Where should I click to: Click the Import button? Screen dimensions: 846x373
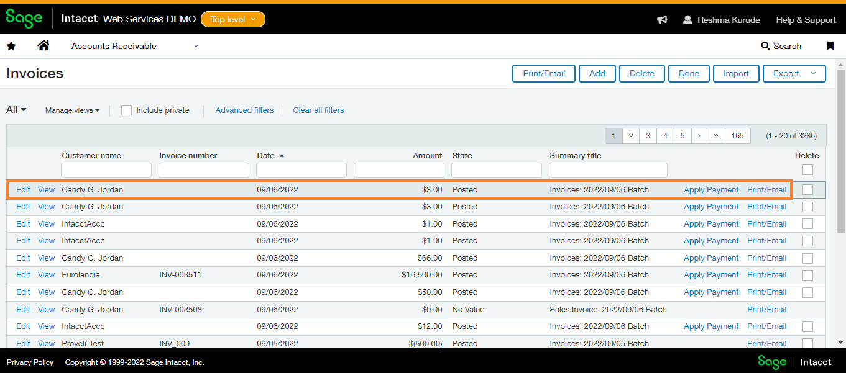[x=736, y=73]
